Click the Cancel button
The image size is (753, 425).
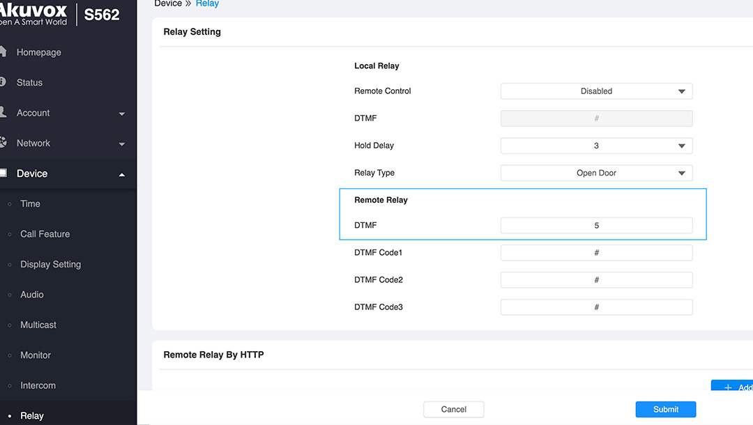(x=453, y=410)
